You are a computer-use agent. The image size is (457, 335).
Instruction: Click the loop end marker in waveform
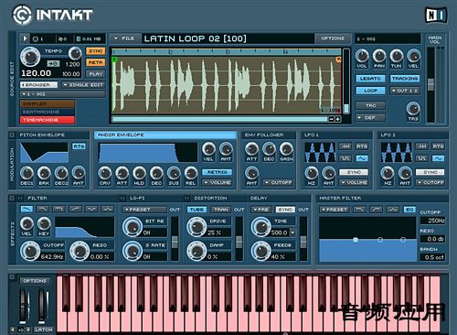pos(338,59)
